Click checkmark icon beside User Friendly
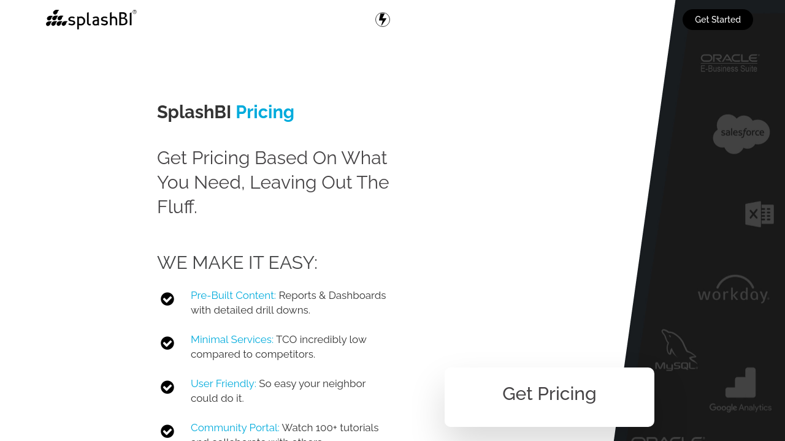Image resolution: width=785 pixels, height=441 pixels. click(x=167, y=387)
